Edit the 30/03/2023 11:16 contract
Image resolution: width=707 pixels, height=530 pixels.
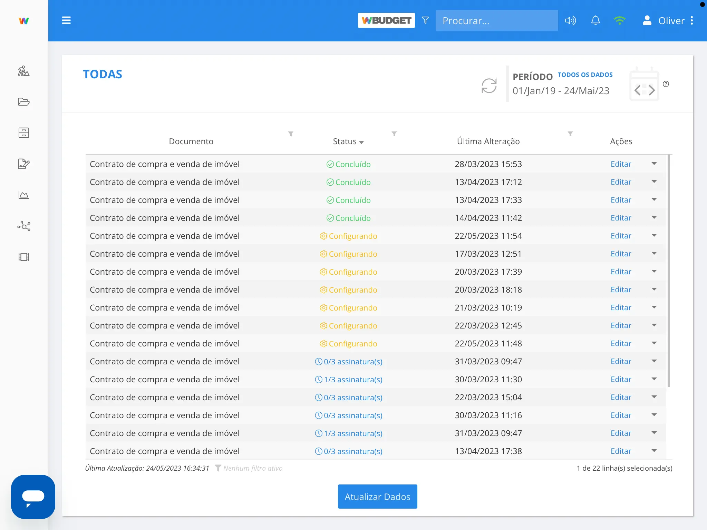[621, 415]
